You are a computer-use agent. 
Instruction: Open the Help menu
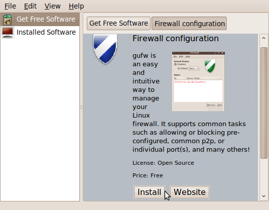tap(76, 6)
